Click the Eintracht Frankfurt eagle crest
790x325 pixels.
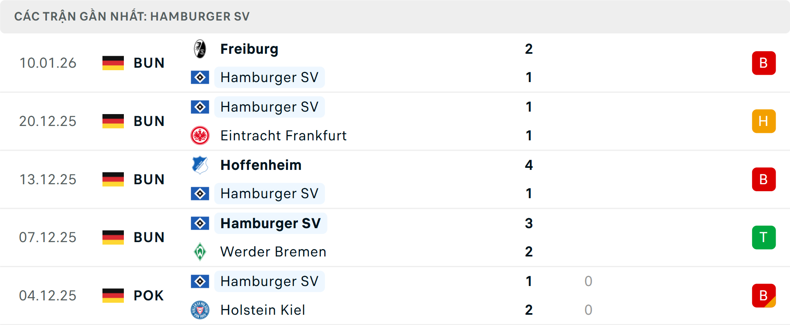[200, 135]
